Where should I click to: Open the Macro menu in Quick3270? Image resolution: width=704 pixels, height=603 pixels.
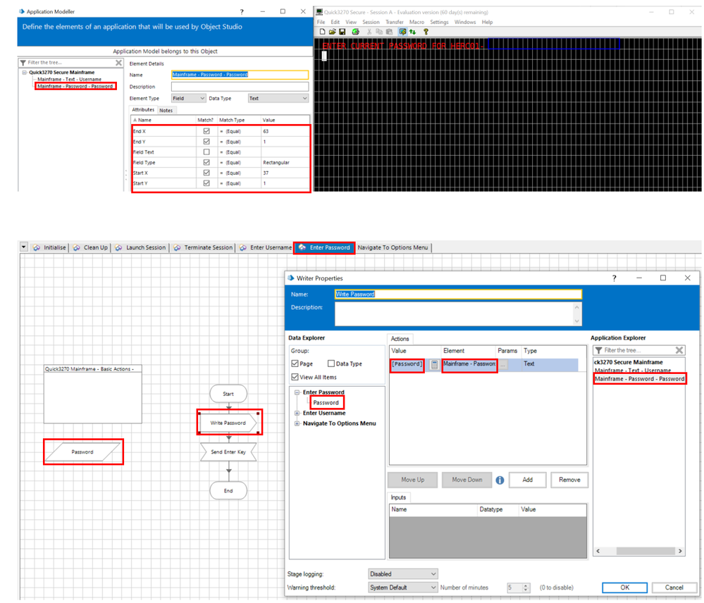pos(416,22)
